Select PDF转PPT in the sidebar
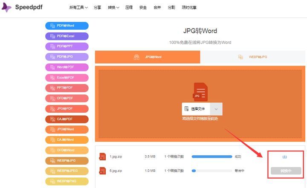 pos(67,46)
